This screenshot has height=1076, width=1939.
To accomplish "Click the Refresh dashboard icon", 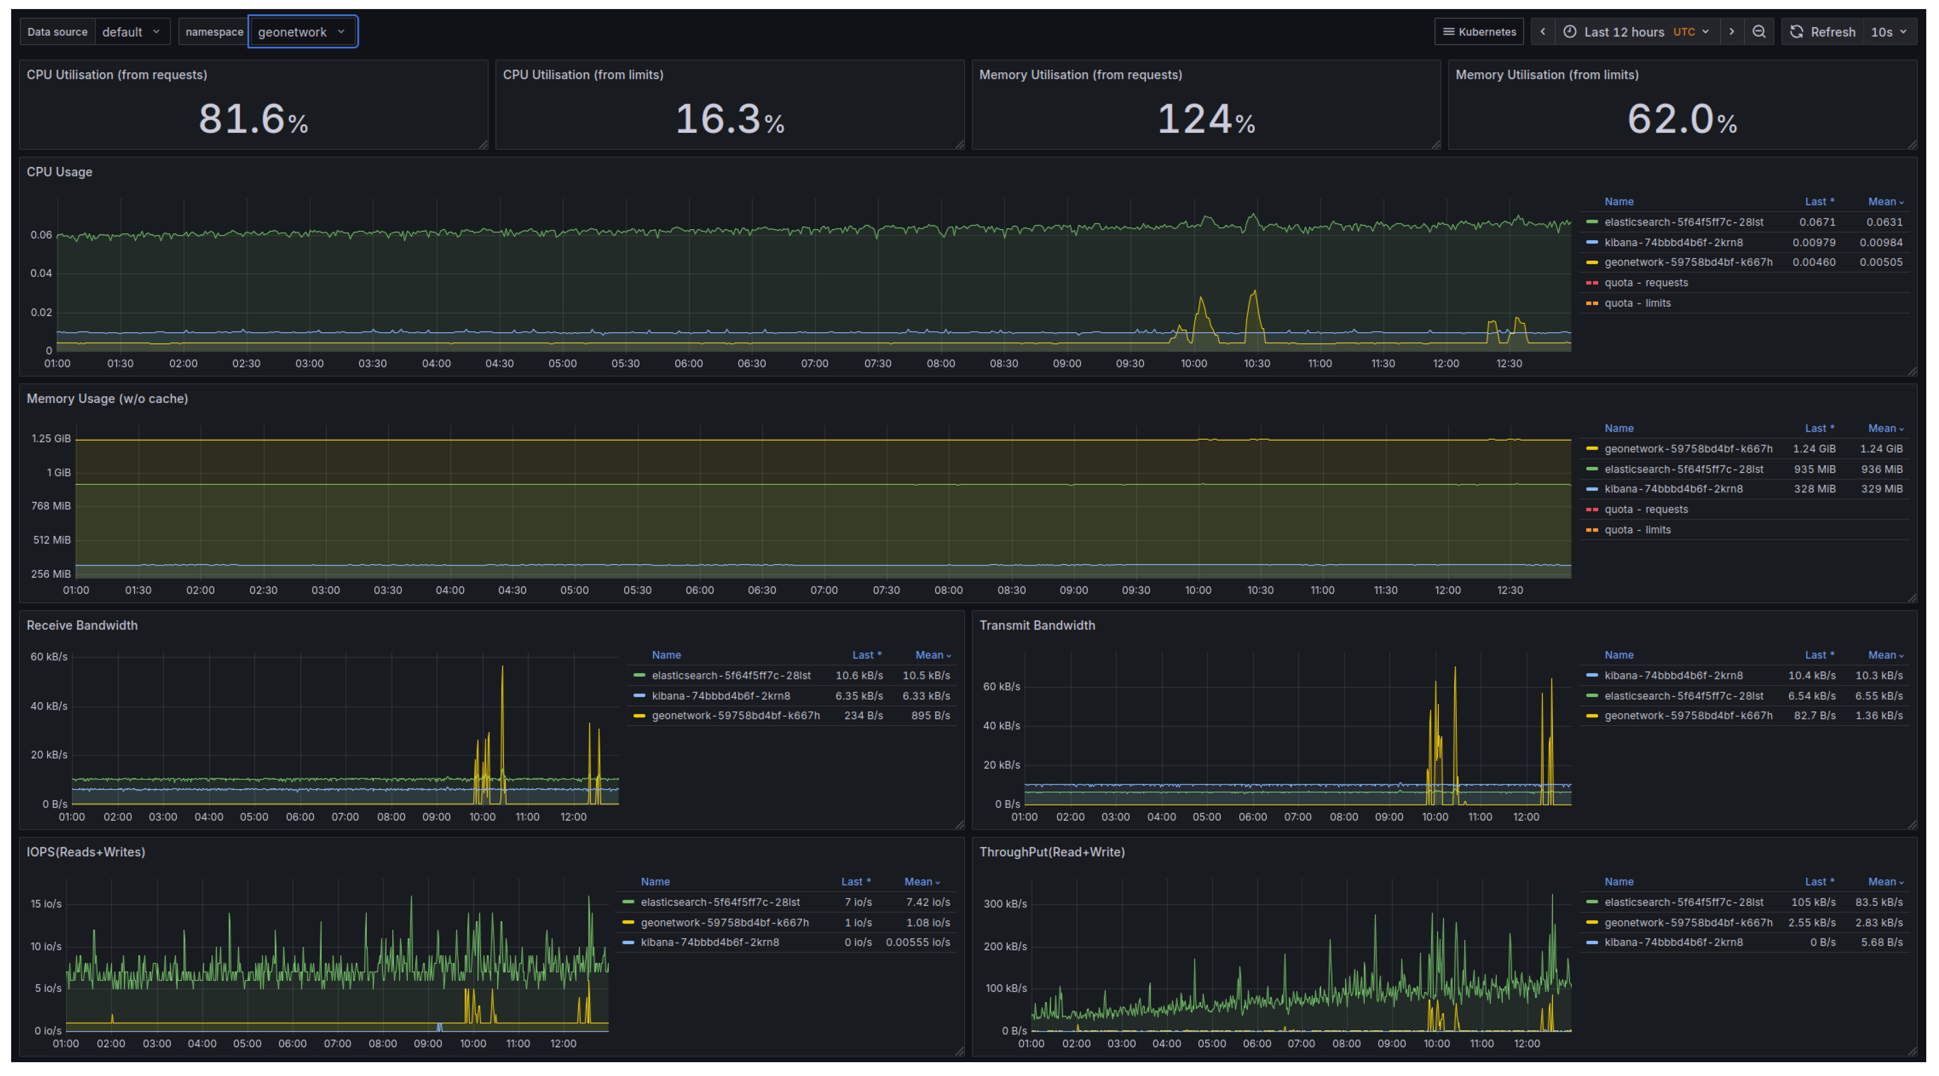I will 1797,31.
